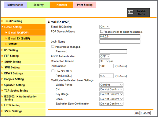
Task: Open Connection Timeout dropdown
Action: (x=104, y=61)
